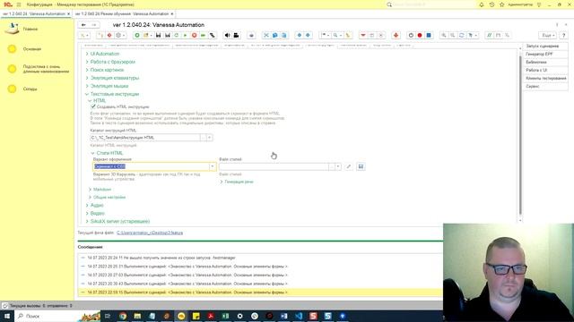The height and width of the screenshot is (322, 574).
Task: Click the zoom in magnifier icon
Action: 444,36
